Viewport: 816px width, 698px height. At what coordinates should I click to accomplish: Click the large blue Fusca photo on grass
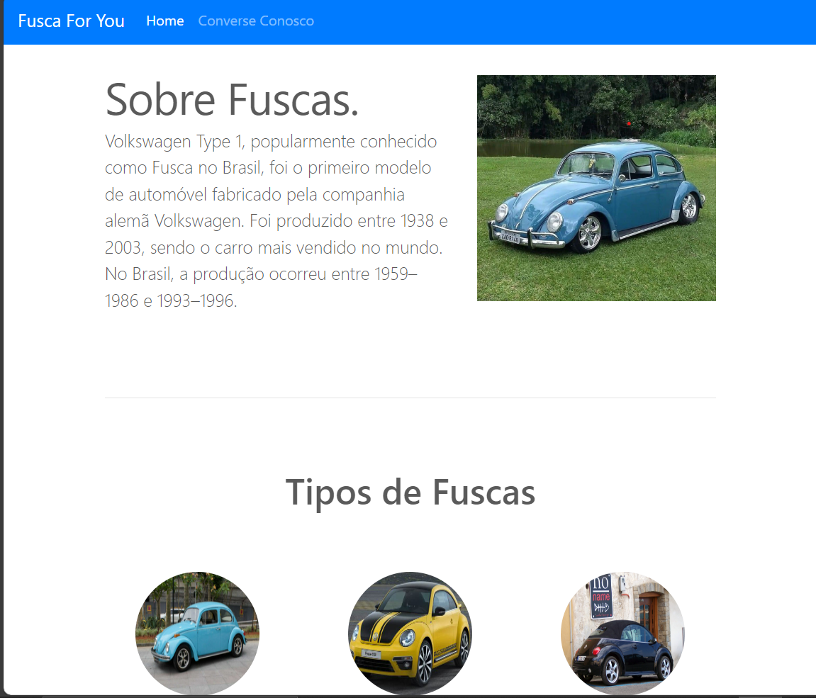pos(596,188)
